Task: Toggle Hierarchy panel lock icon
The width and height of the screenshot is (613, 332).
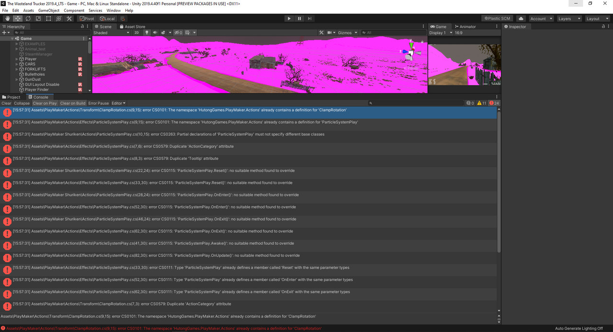Action: (x=82, y=26)
